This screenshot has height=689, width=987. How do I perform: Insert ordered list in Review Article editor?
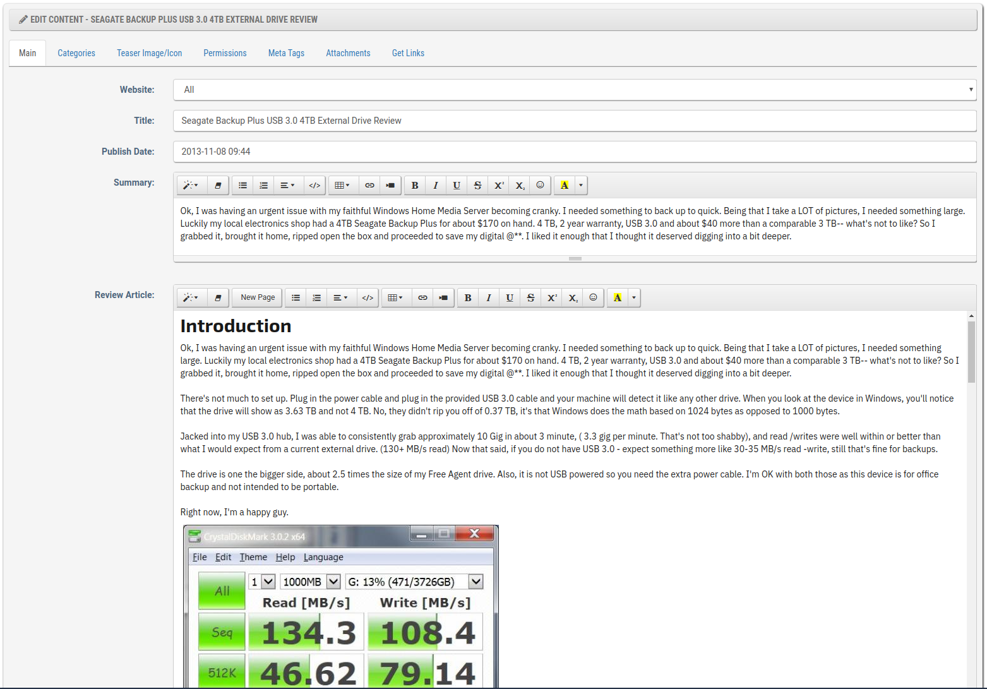317,297
